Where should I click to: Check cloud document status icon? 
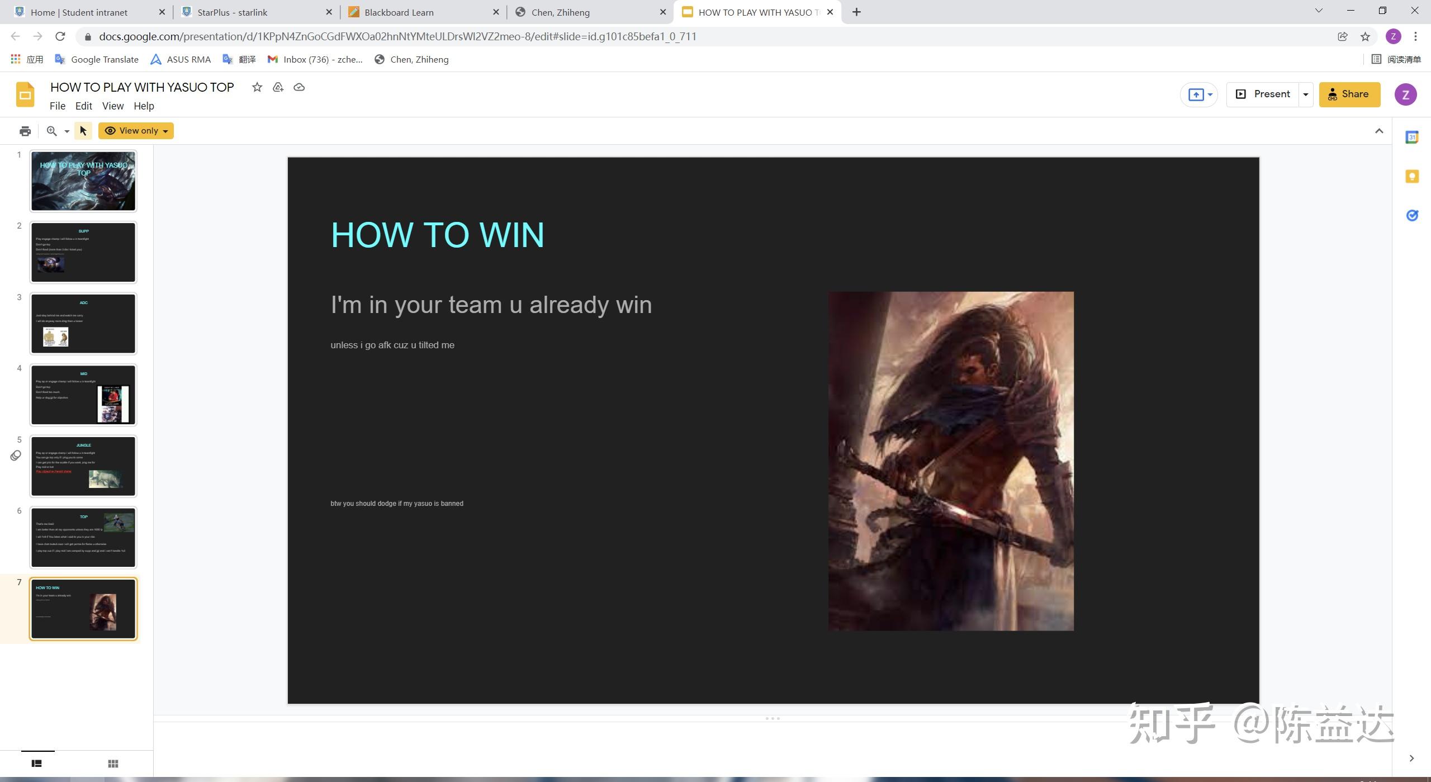click(299, 87)
